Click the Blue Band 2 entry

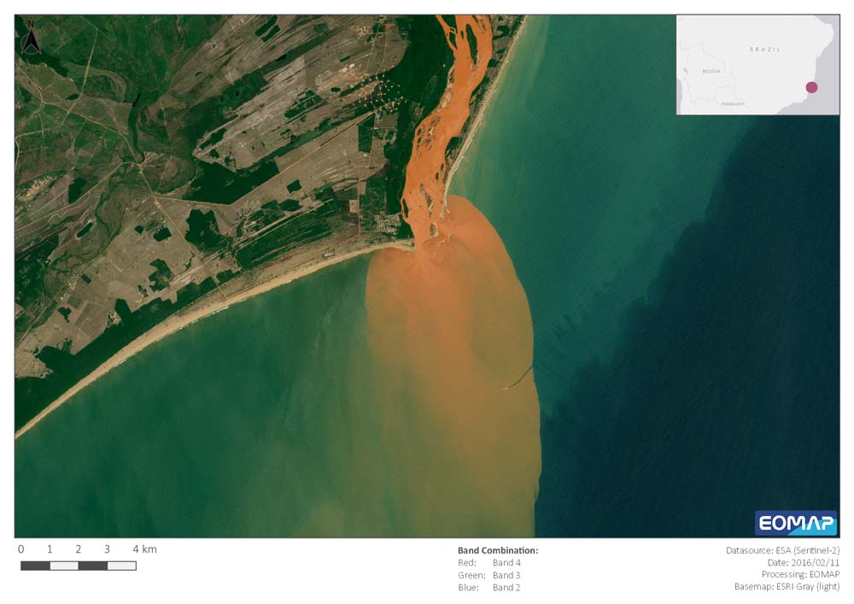(x=489, y=588)
